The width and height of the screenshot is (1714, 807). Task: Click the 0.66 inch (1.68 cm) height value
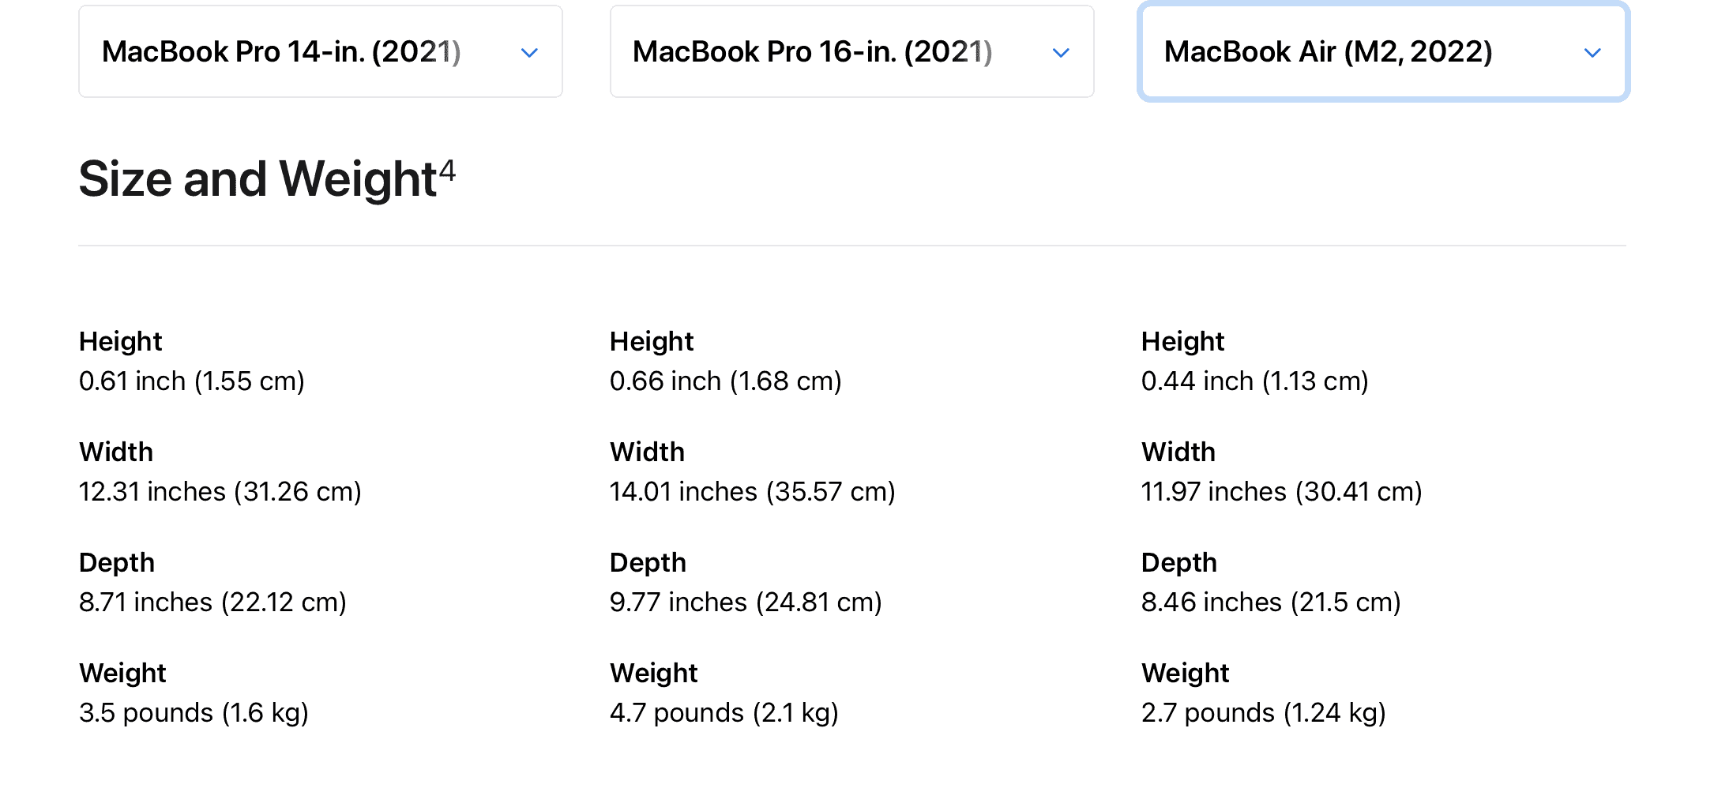(x=725, y=381)
